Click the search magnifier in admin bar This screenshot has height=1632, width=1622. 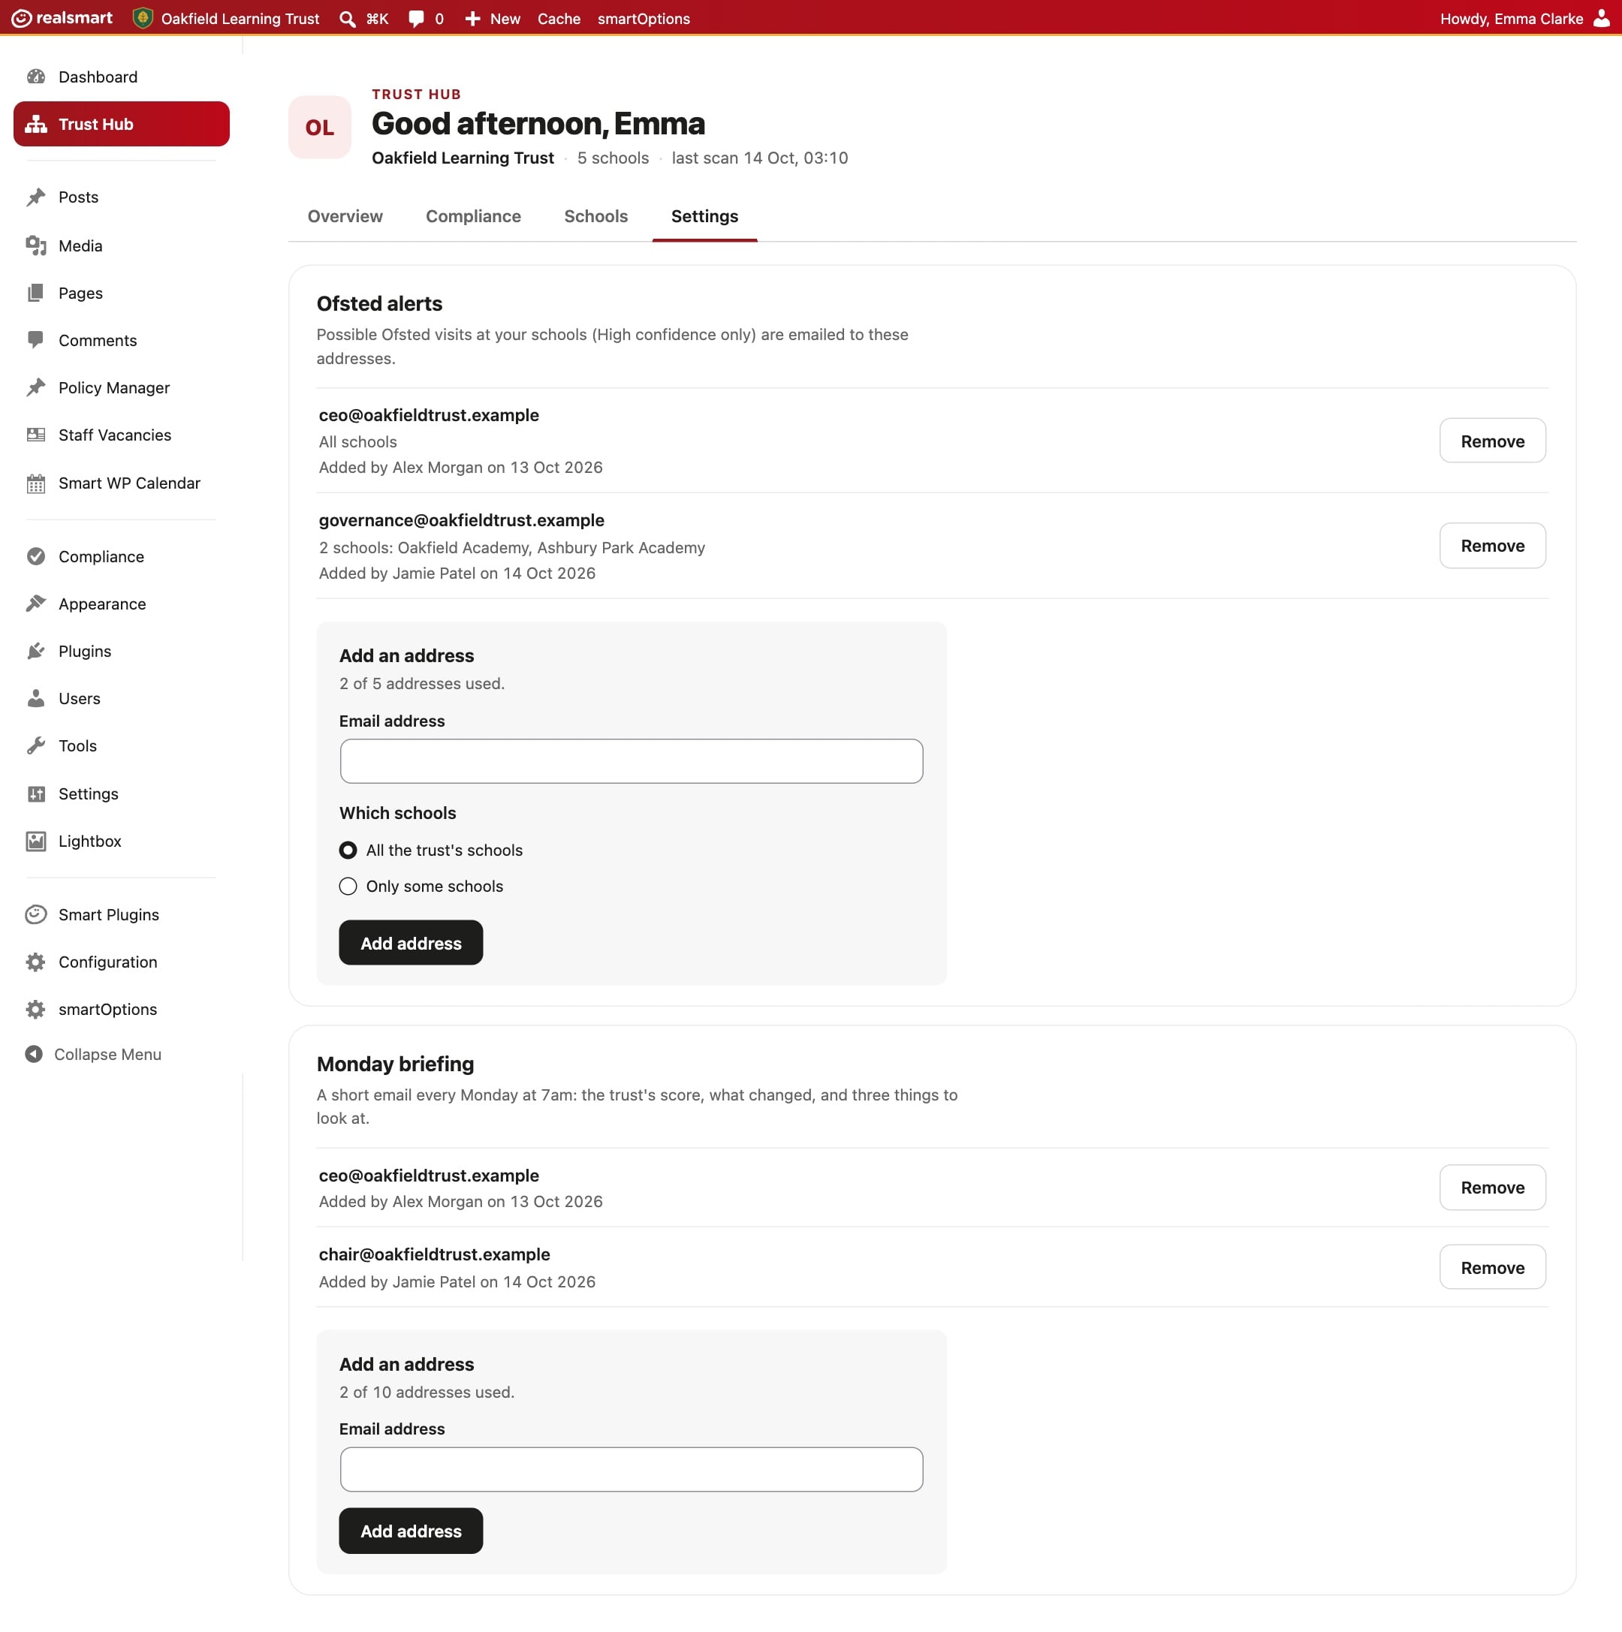(347, 19)
